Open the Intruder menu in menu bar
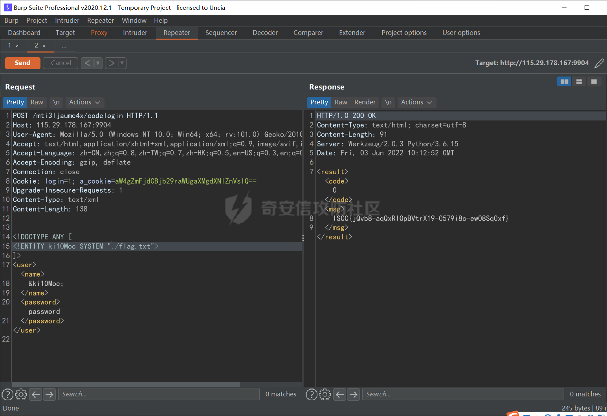The width and height of the screenshot is (607, 416). (x=67, y=20)
